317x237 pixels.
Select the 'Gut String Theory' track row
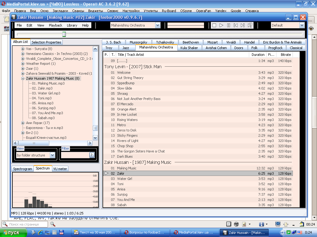(x=198, y=78)
